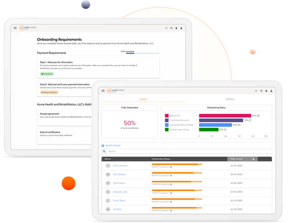Image resolution: width=288 pixels, height=223 pixels.
Task: Click Confirmed Account purple legend swatch
Action: tap(167, 120)
